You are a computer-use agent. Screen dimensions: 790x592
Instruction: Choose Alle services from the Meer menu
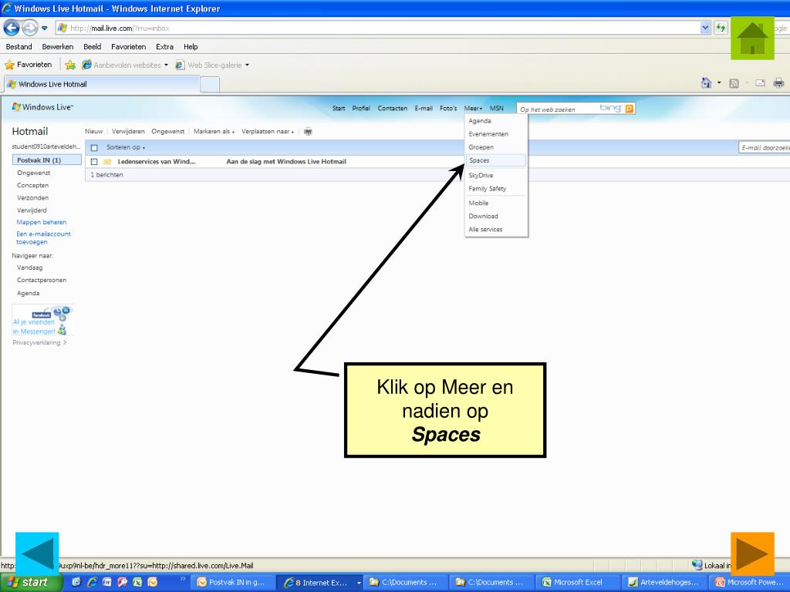coord(496,229)
